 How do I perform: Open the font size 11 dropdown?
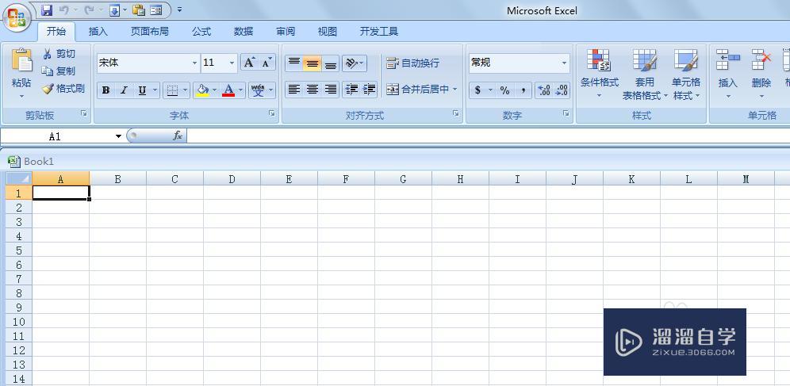point(232,63)
